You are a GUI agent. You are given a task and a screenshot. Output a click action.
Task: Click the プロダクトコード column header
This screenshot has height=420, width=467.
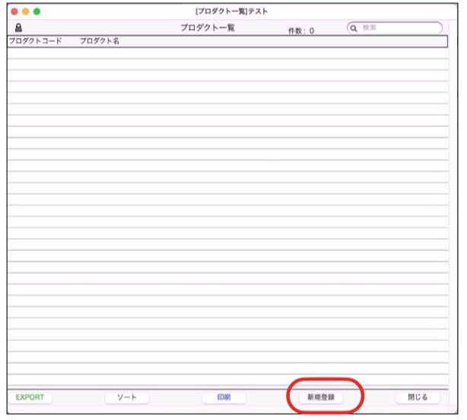click(35, 41)
